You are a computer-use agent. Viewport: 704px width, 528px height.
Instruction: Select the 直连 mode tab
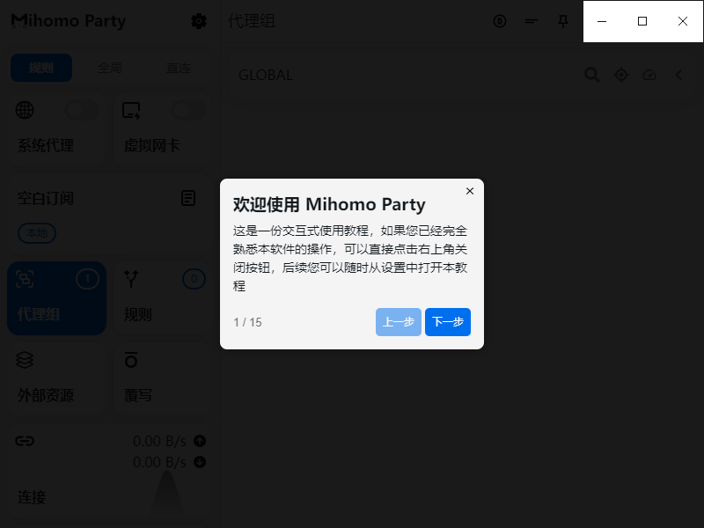pos(179,68)
